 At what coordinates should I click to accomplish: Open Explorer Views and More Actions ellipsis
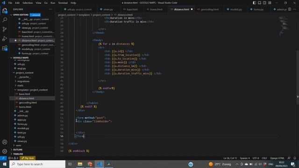(50, 9)
